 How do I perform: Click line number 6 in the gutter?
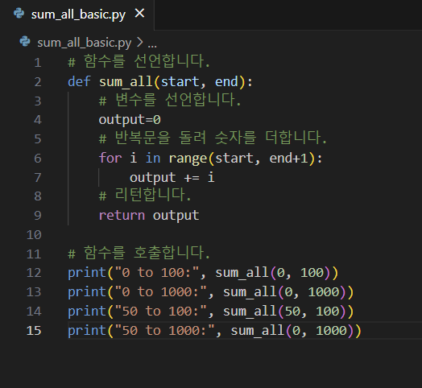(x=38, y=159)
